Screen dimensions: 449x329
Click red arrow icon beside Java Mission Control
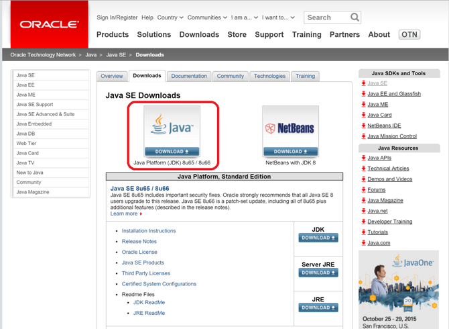363,136
